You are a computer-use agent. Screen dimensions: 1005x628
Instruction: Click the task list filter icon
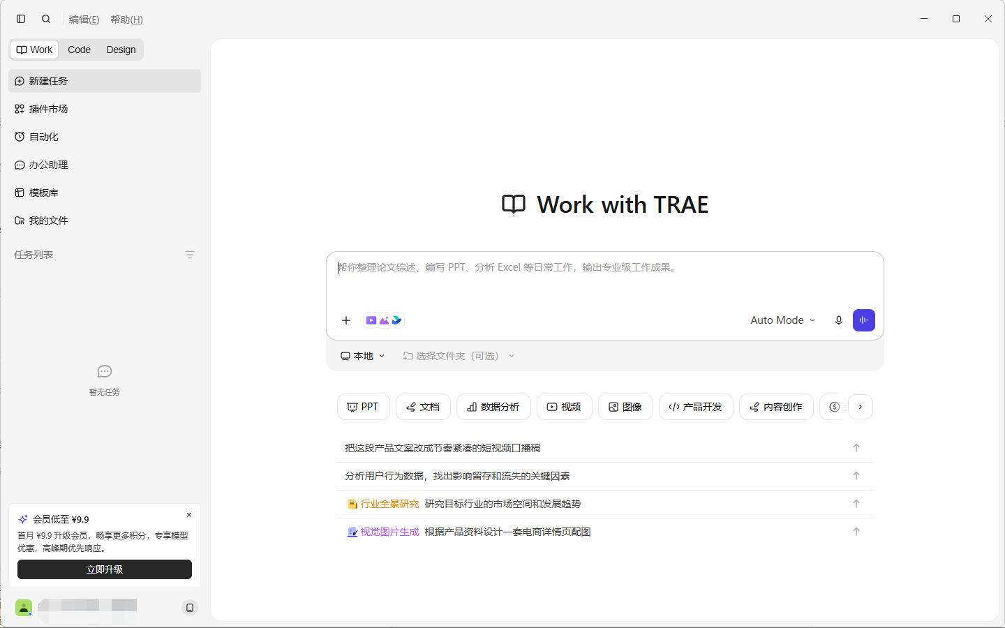[190, 255]
